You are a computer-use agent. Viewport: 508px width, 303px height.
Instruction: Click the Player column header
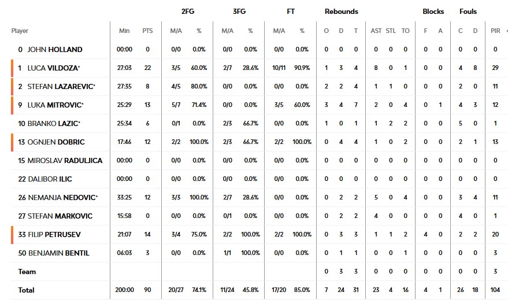[x=20, y=31]
